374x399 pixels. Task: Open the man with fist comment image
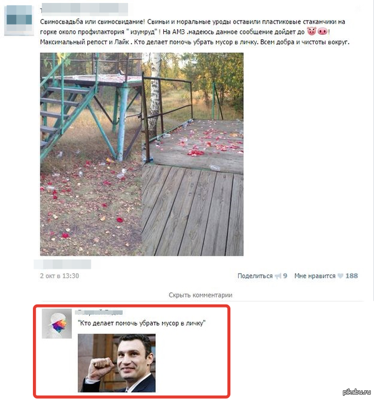click(x=117, y=363)
